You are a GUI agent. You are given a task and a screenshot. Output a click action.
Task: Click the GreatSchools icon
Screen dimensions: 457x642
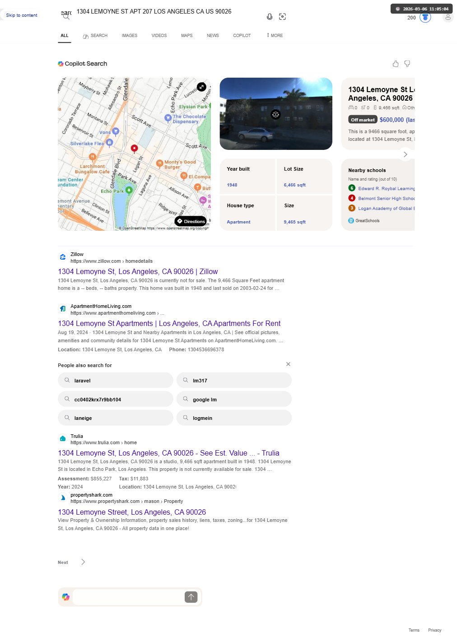pos(351,221)
